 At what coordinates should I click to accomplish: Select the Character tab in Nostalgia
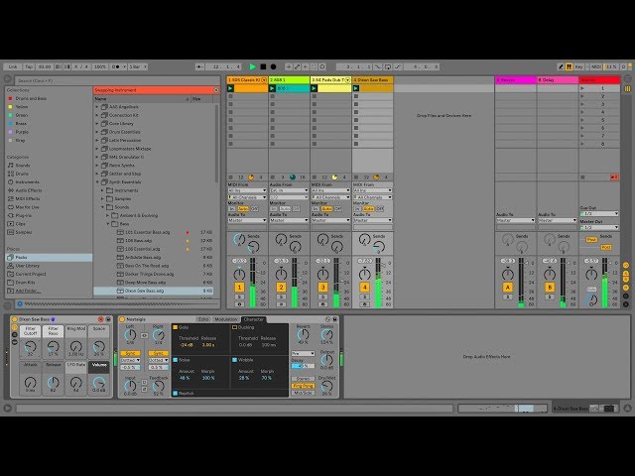point(254,319)
